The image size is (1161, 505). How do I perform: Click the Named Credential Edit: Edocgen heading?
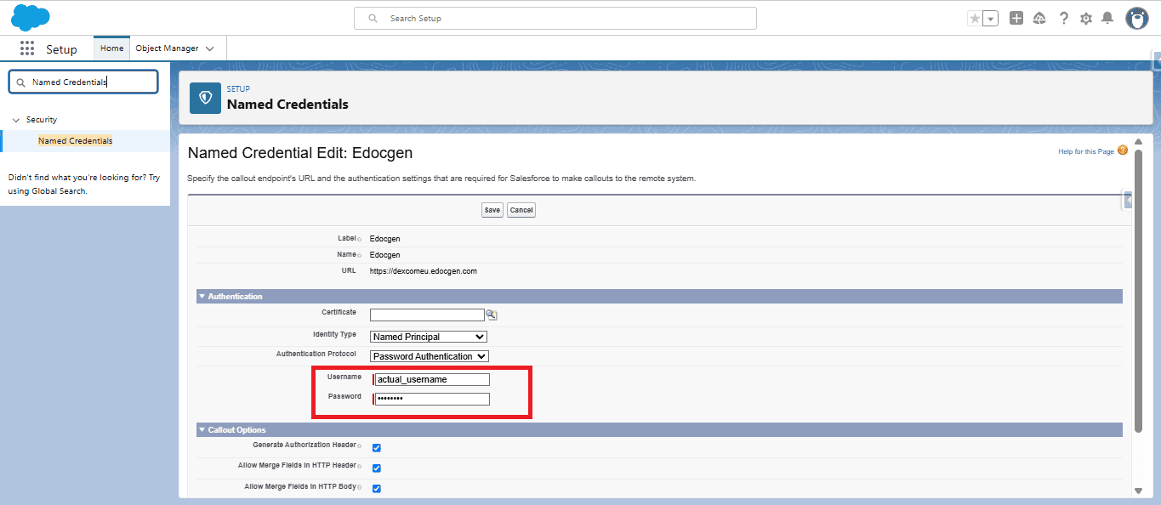tap(300, 153)
